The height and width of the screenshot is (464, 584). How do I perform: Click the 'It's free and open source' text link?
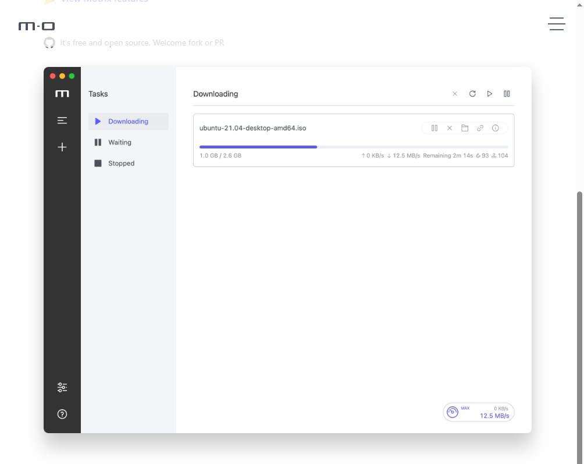(142, 43)
